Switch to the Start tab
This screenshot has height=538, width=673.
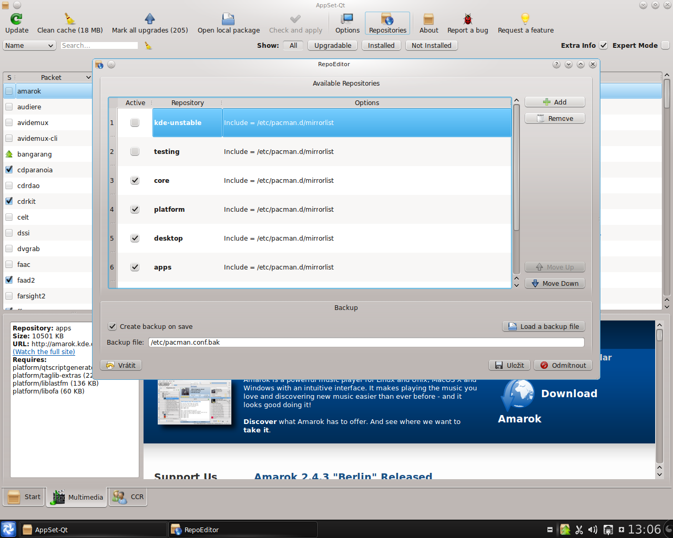pos(24,497)
